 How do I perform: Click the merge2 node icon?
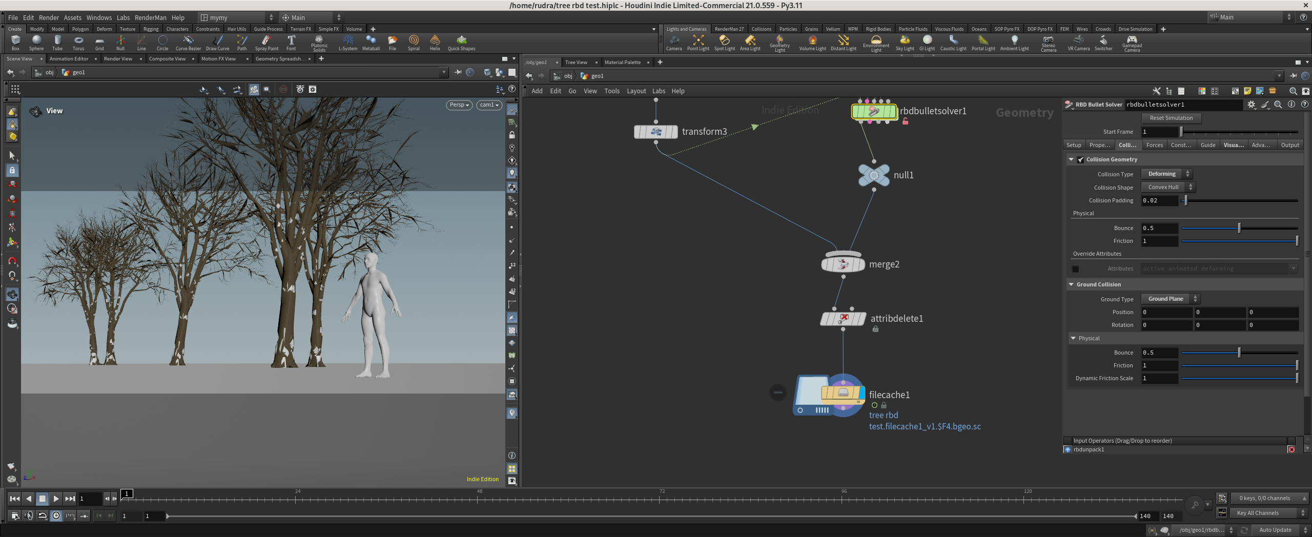click(x=843, y=264)
